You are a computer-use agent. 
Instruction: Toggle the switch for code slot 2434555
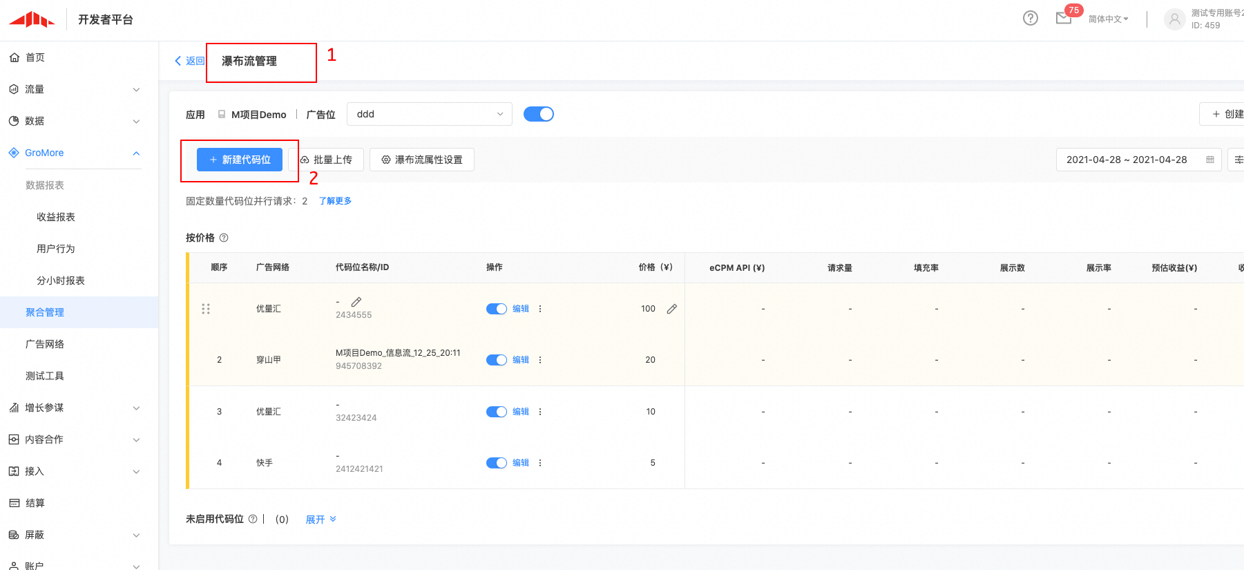coord(497,309)
